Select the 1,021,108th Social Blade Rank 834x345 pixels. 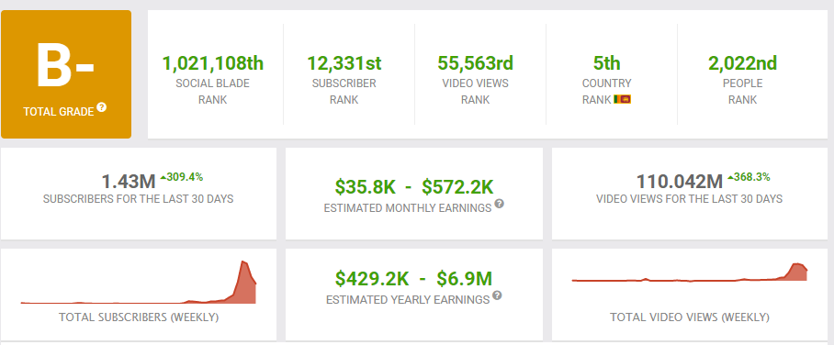point(213,63)
